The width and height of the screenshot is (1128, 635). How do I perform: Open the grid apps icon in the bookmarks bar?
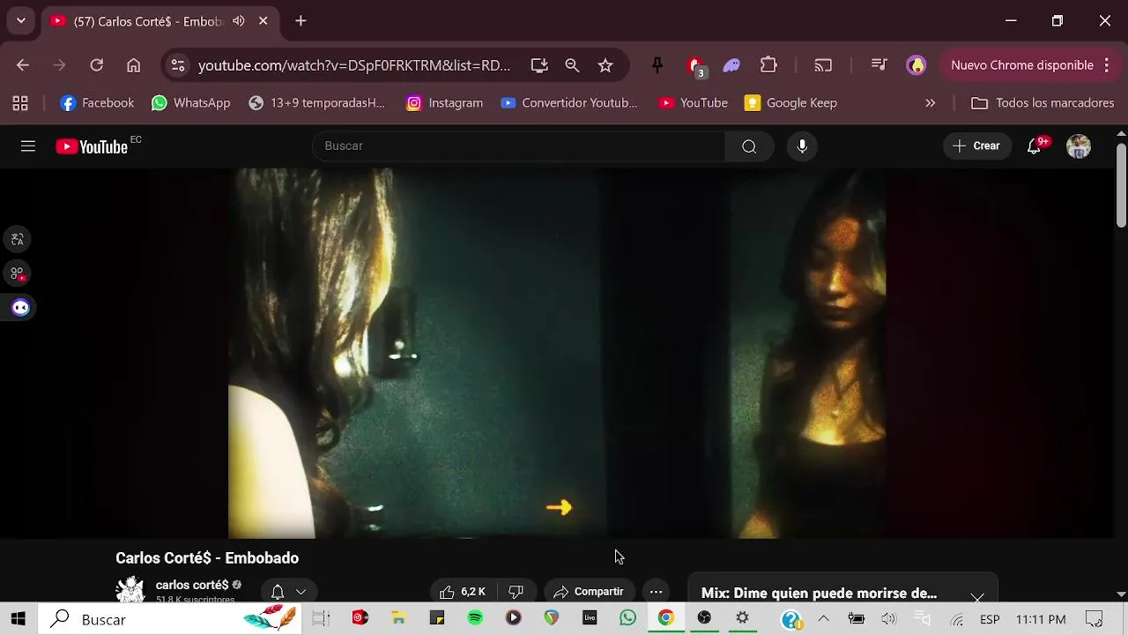coord(20,103)
